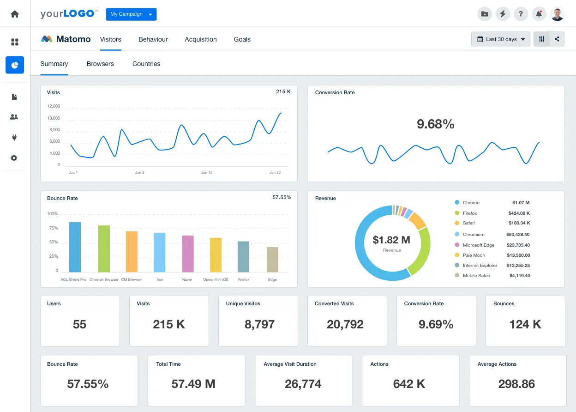Open the Last 30 days date selector

(500, 39)
